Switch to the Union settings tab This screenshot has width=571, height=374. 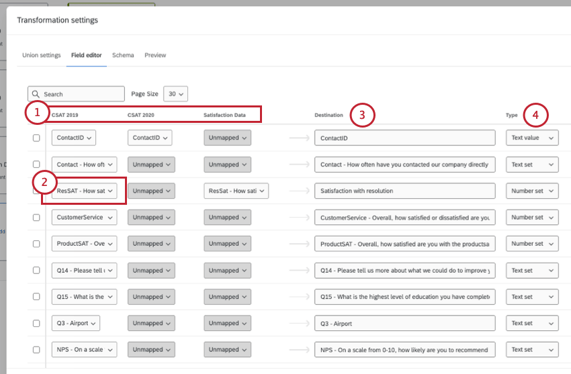(x=42, y=55)
